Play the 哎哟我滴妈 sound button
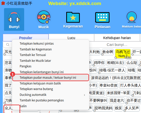The image size is (141, 113). pyautogui.click(x=103, y=108)
